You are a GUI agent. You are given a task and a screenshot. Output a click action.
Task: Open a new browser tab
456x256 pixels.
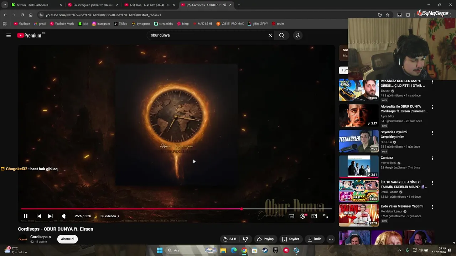(239, 5)
